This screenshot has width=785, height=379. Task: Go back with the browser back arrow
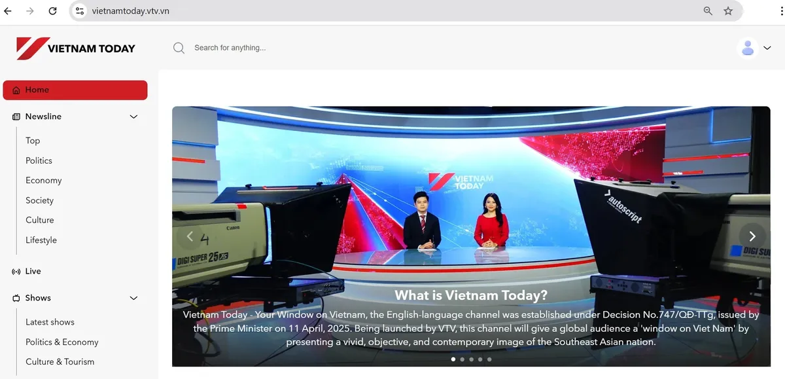[8, 11]
